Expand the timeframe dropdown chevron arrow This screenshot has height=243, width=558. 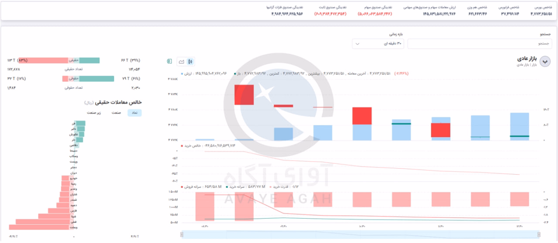(358, 44)
